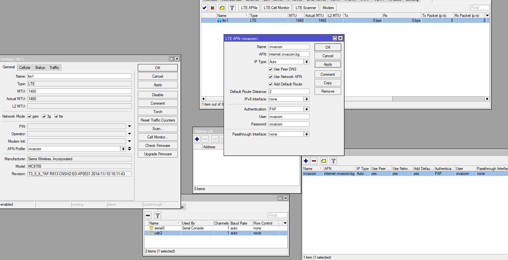This screenshot has height=260, width=508.
Task: Click the red minus remove icon in APN list
Action: click(314, 161)
